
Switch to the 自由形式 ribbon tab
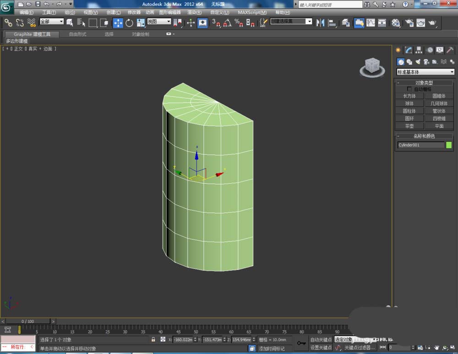(x=77, y=34)
